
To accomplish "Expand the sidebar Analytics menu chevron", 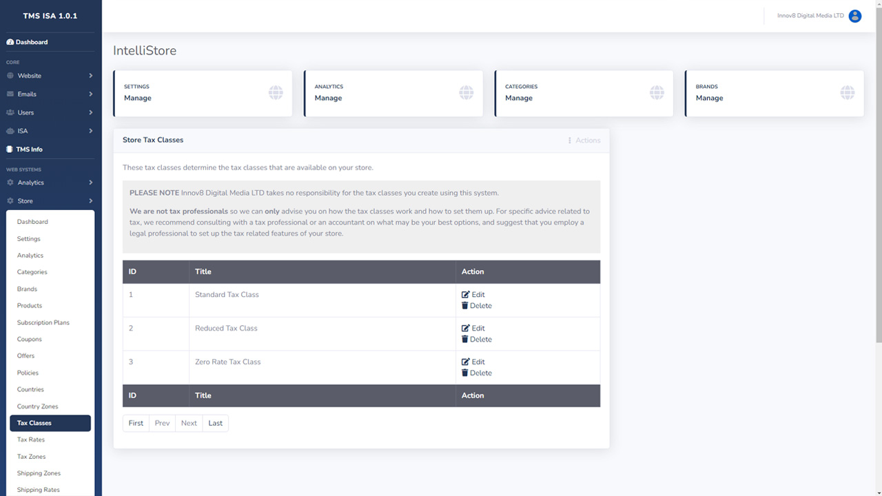I will tap(91, 183).
